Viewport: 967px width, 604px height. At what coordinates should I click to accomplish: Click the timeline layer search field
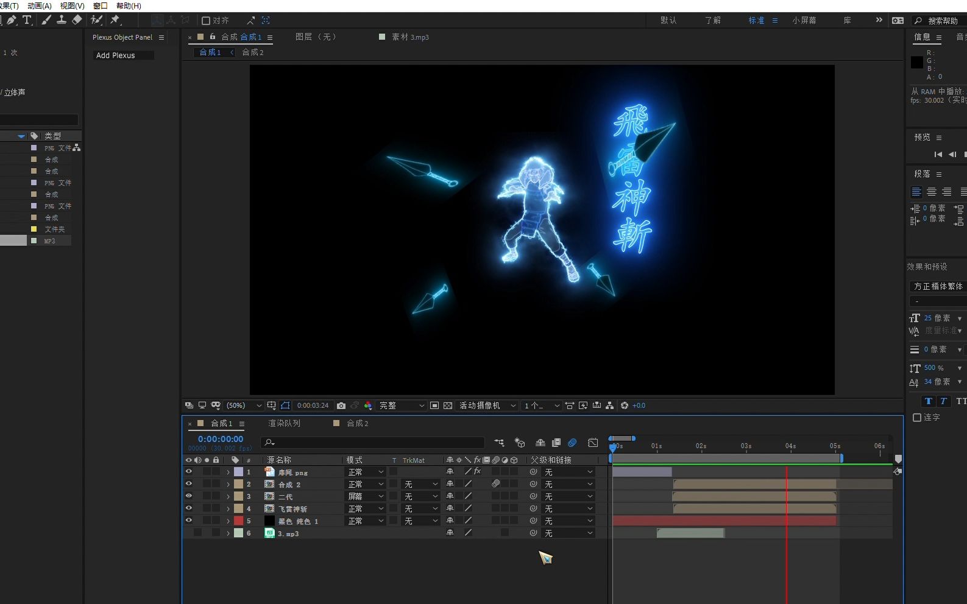point(372,443)
